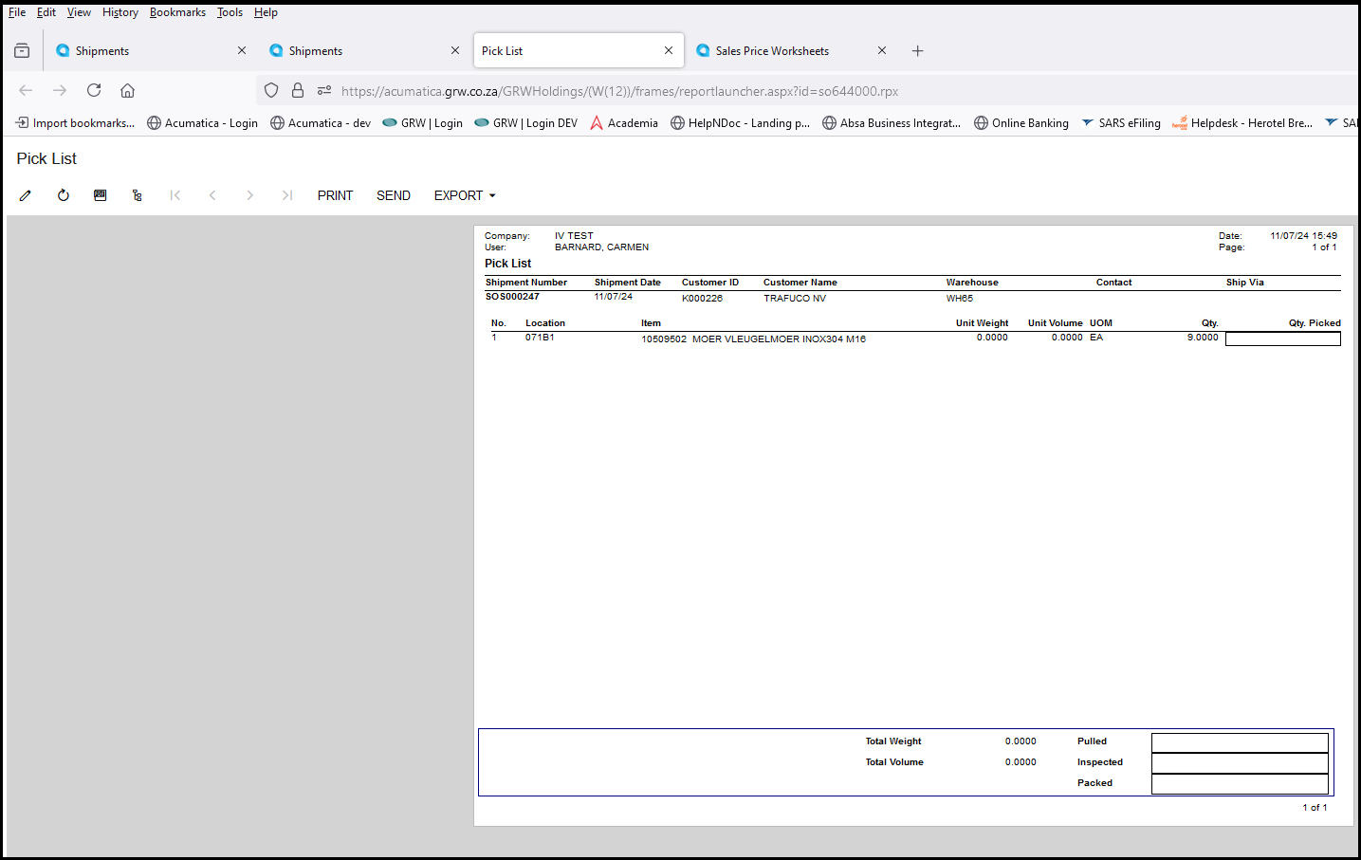Open the Acumatica - Login bookmark
The image size is (1361, 860).
pyautogui.click(x=202, y=123)
